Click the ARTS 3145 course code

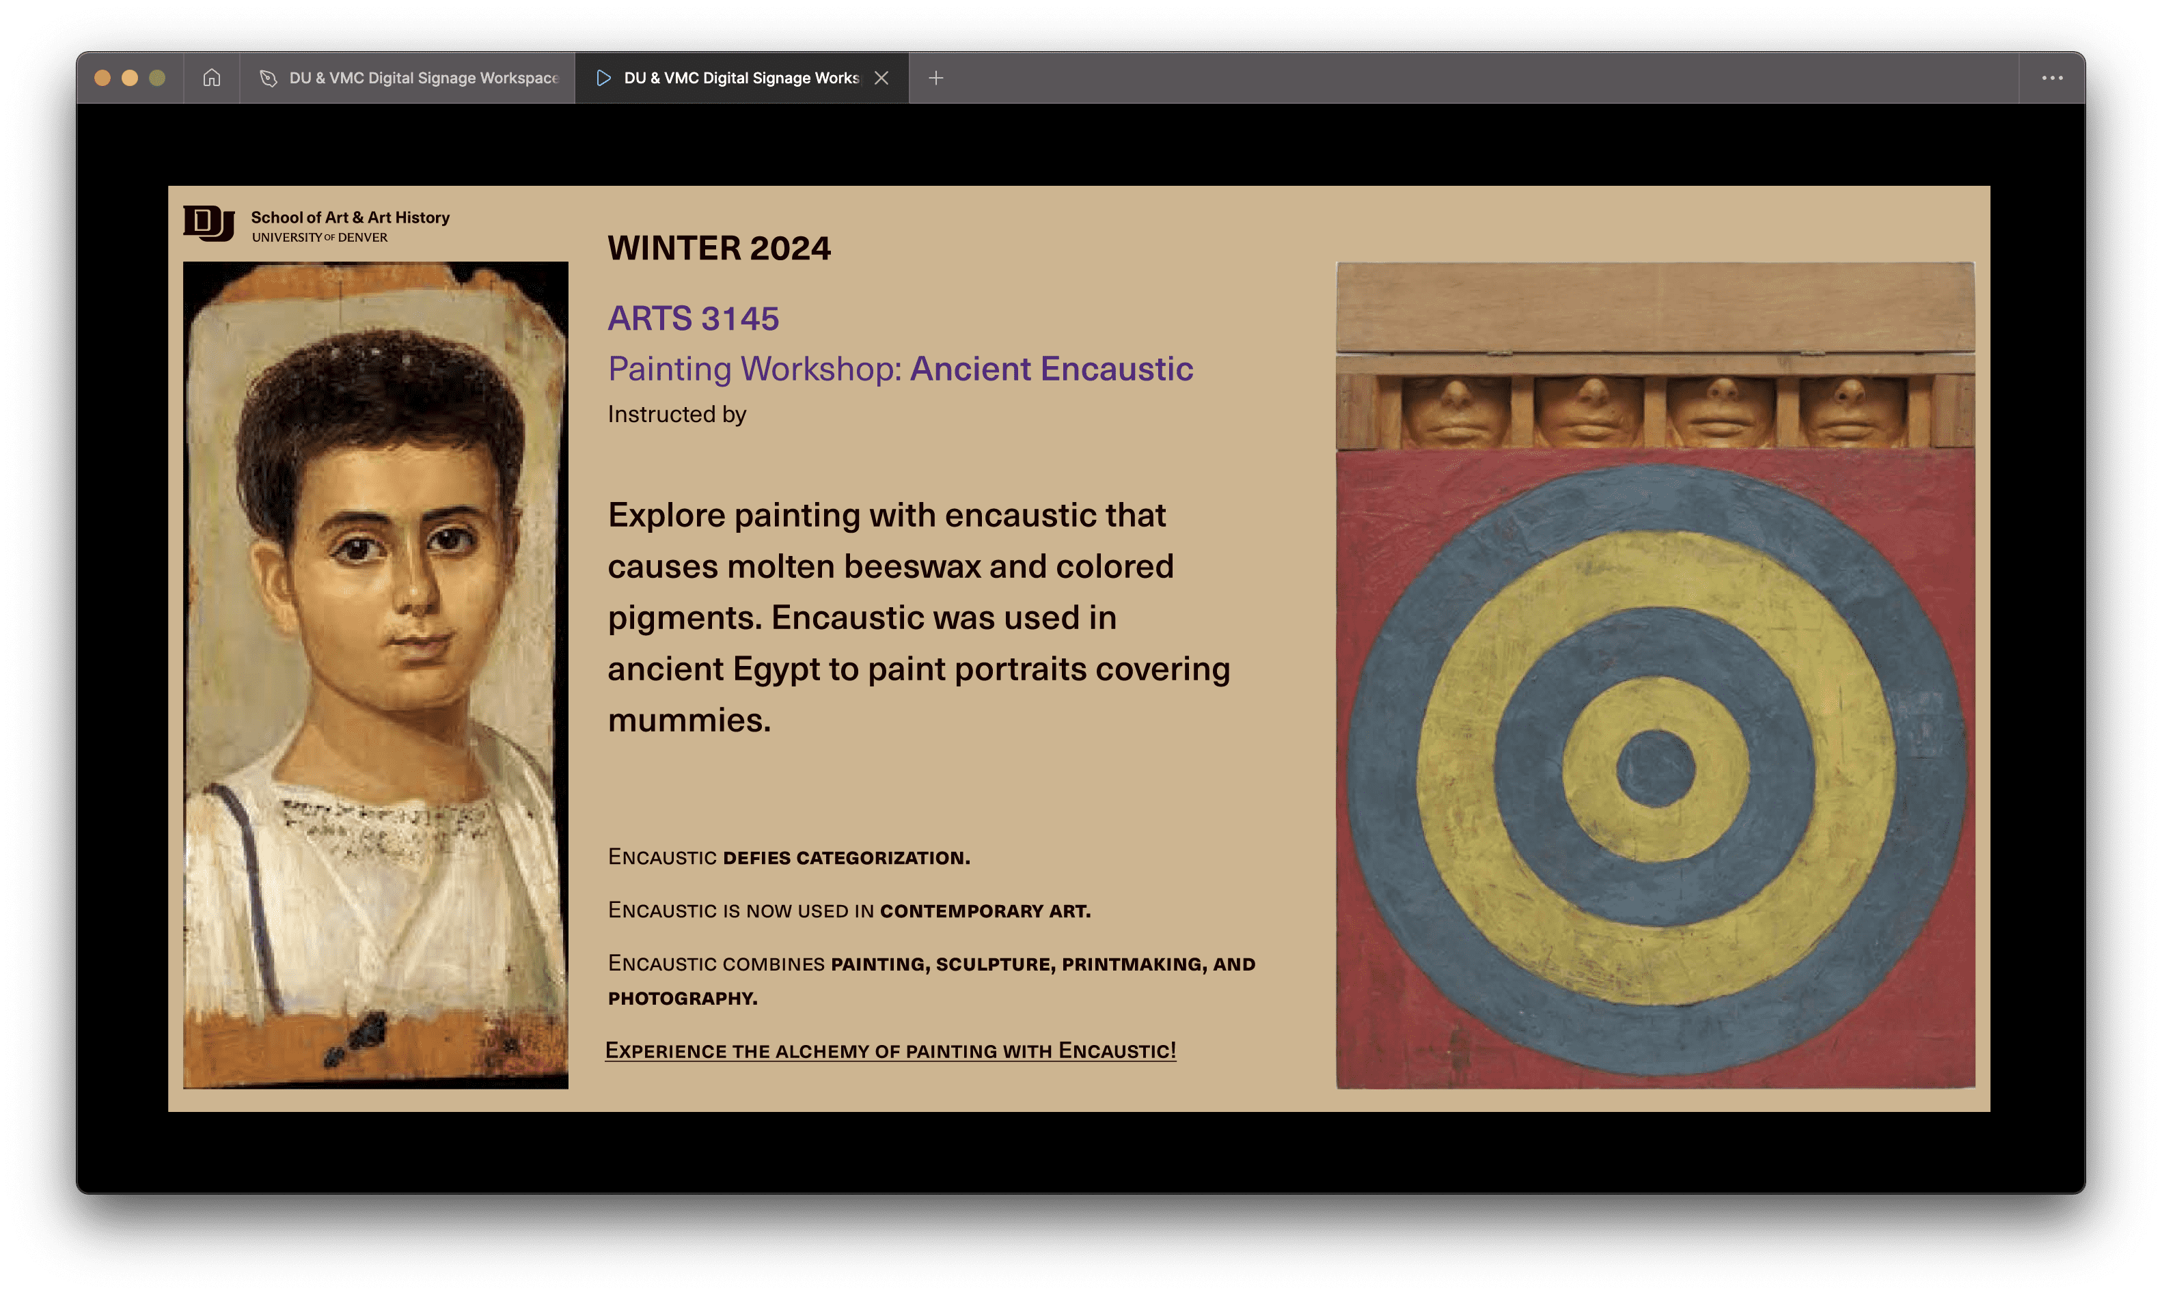[693, 318]
